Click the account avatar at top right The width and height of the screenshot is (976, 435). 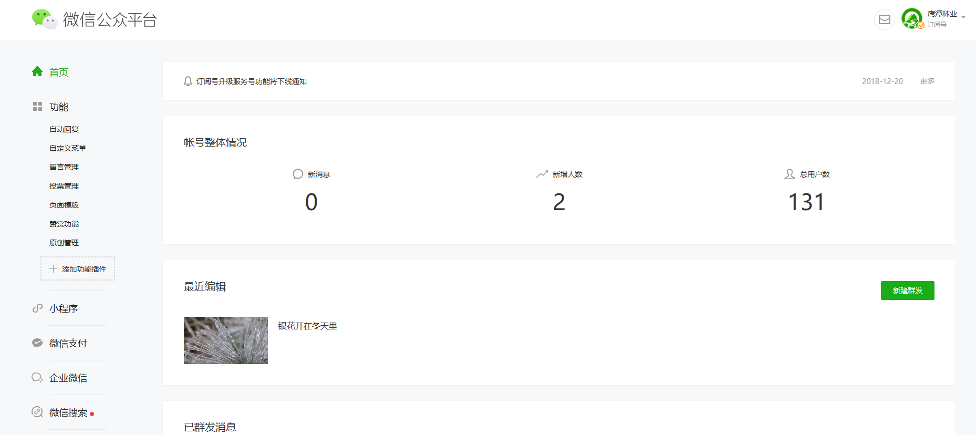(912, 18)
